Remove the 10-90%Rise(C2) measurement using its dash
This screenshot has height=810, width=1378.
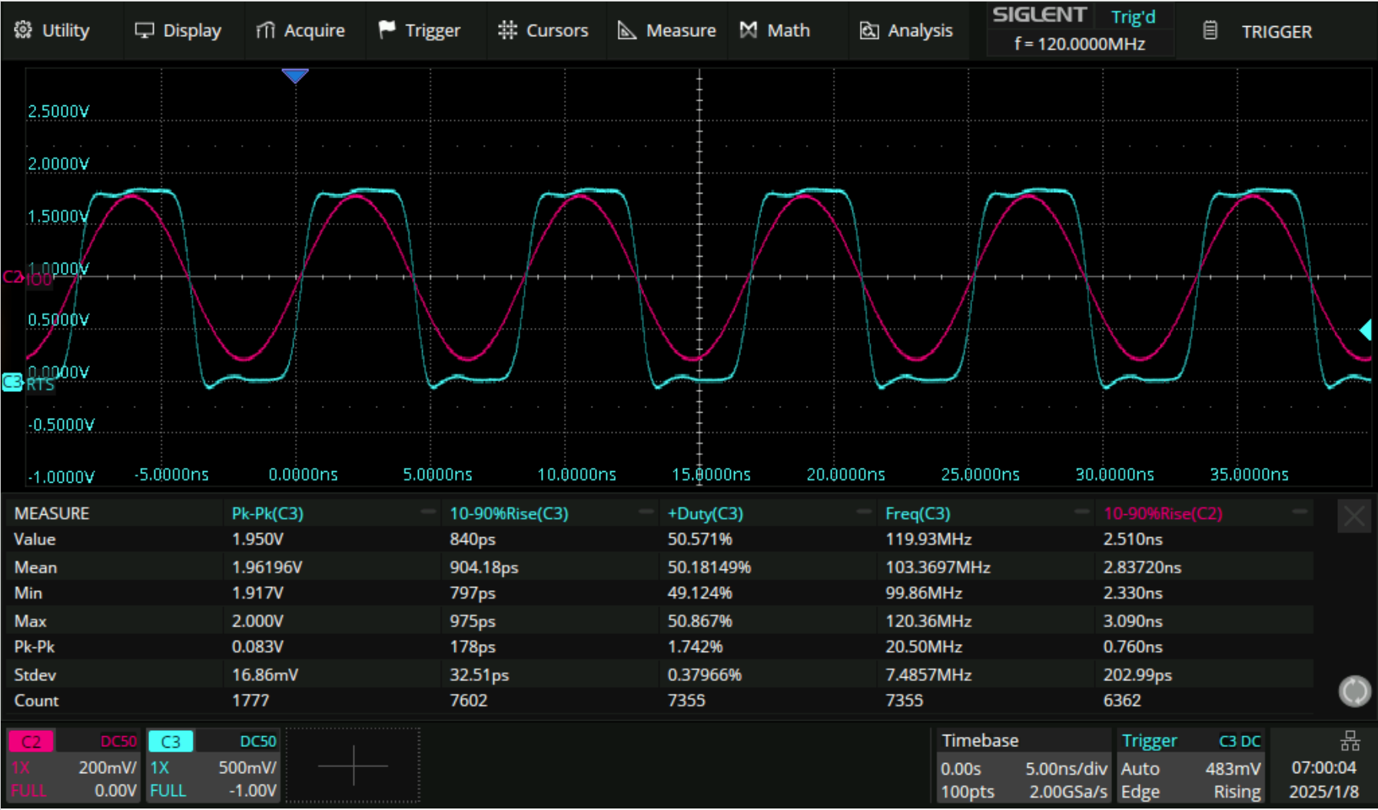point(1300,512)
